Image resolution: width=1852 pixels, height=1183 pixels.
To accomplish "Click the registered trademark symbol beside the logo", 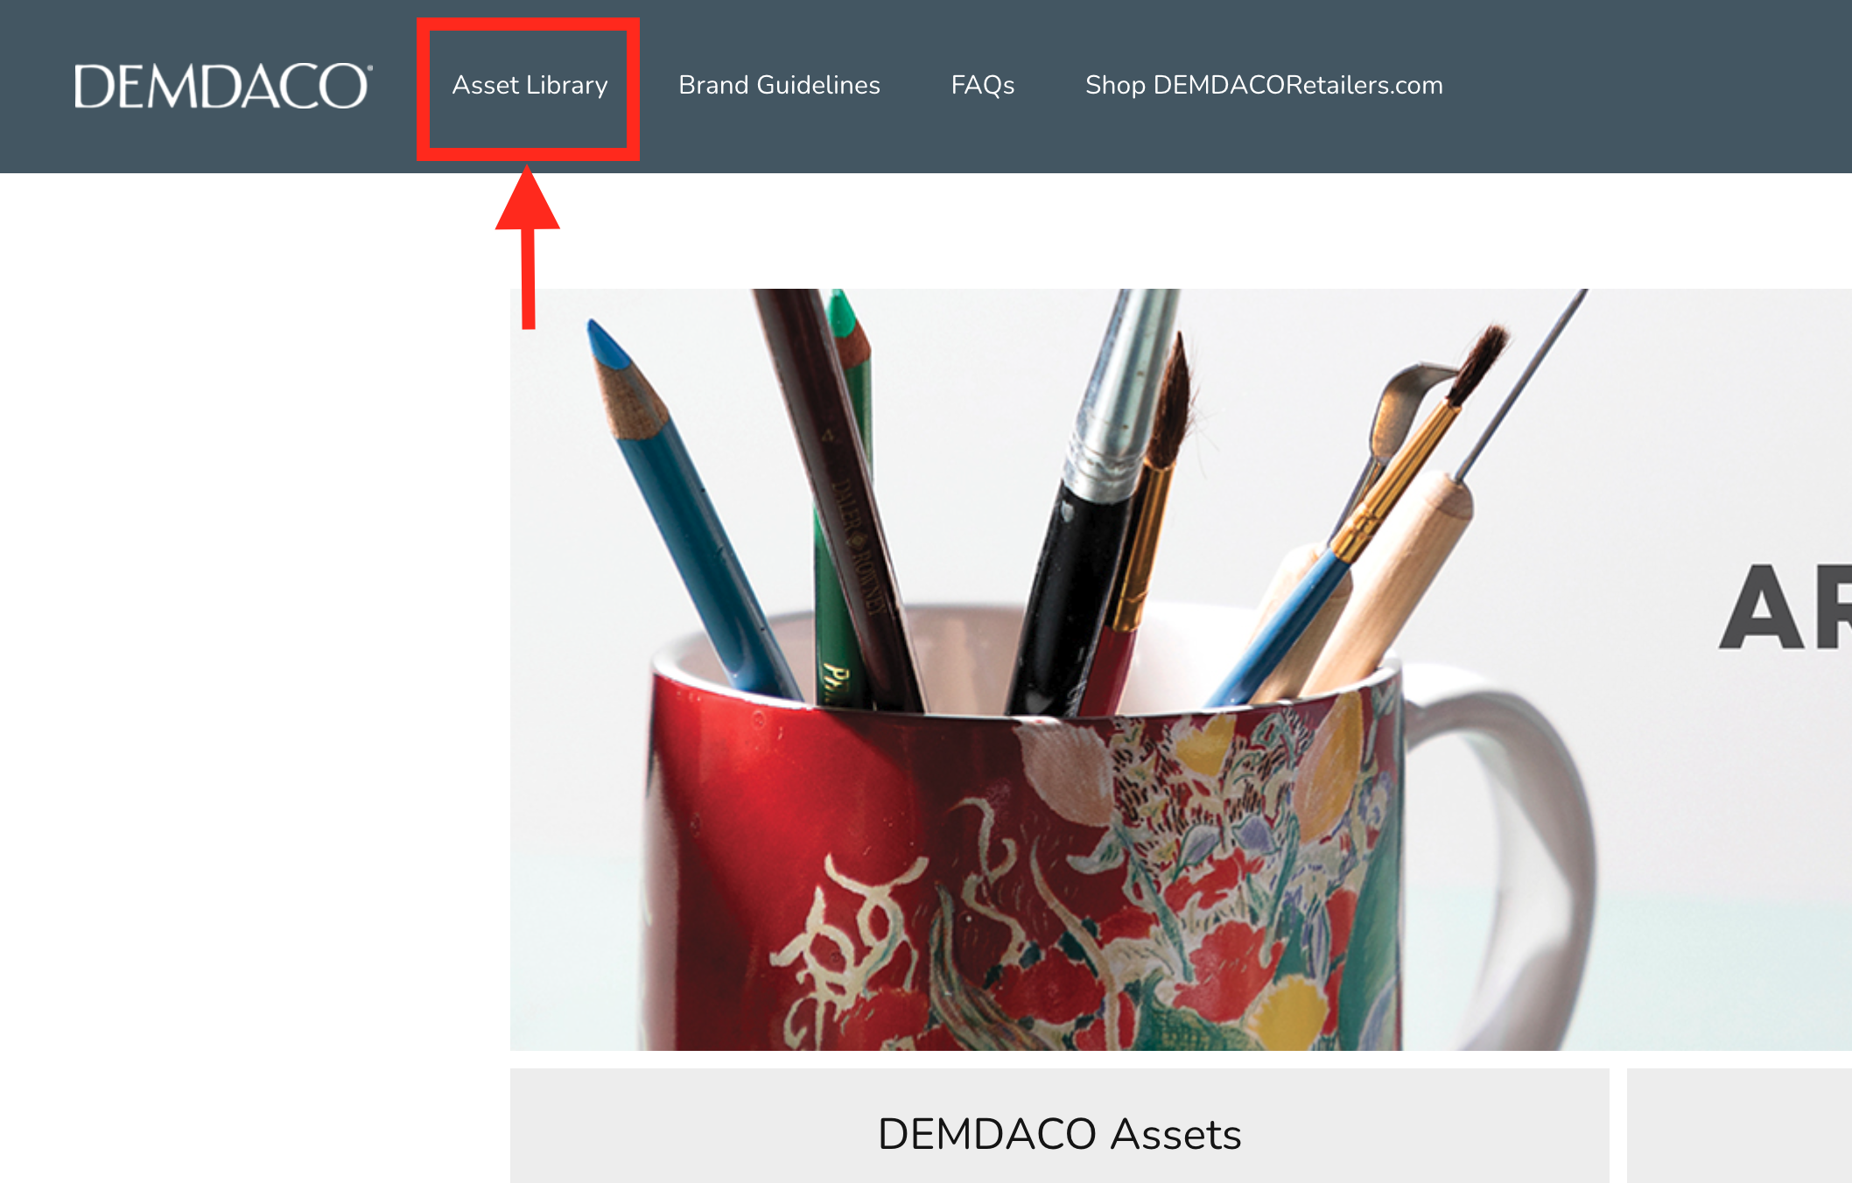I will click(x=369, y=66).
